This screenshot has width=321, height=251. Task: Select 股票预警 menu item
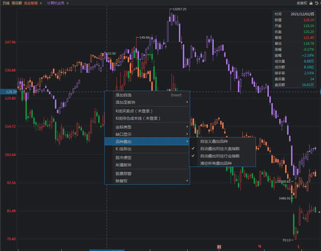point(124,174)
